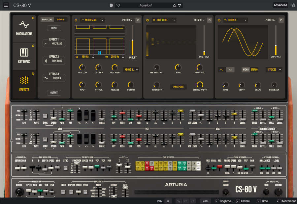Switch the effects routing to SERIAL

point(60,20)
